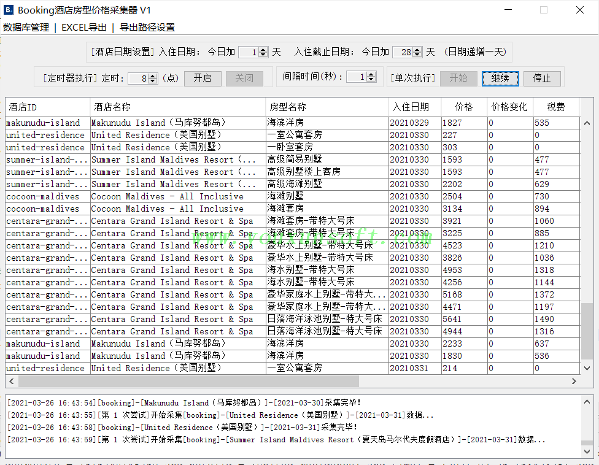The height and width of the screenshot is (465, 599).
Task: Click the table's horizontal scroll right arrow
Action: pos(574,381)
